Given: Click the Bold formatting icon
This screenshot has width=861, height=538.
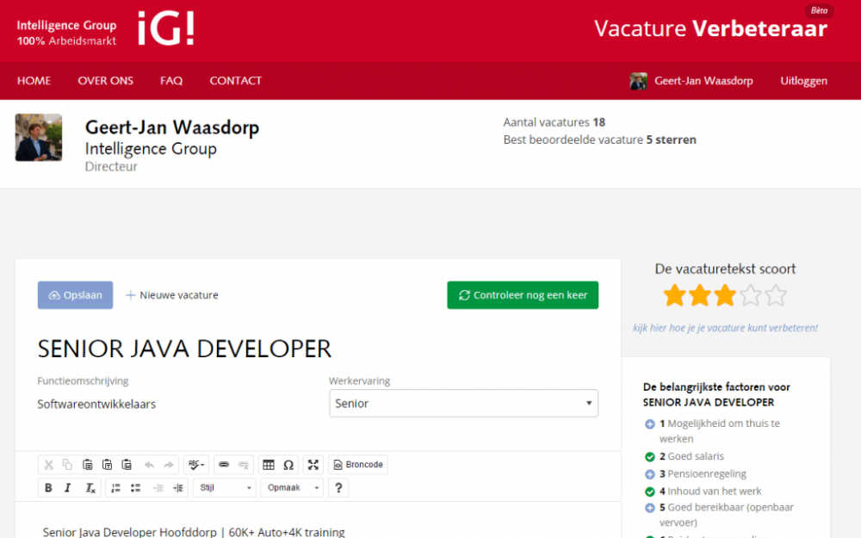Looking at the screenshot, I should coord(48,488).
